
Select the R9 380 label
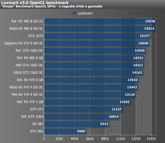(x=38, y=124)
